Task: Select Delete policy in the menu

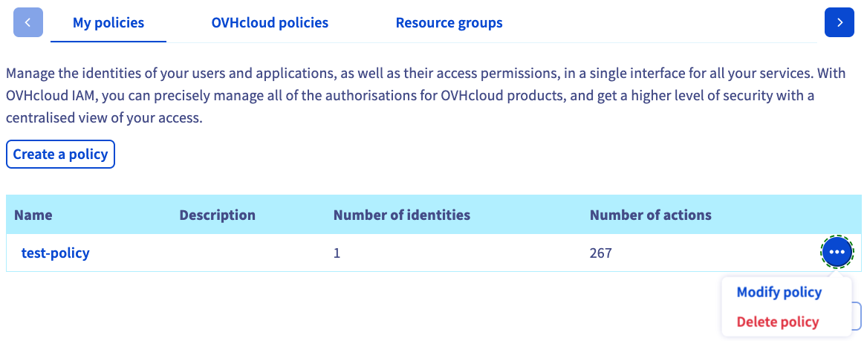Action: pyautogui.click(x=777, y=322)
